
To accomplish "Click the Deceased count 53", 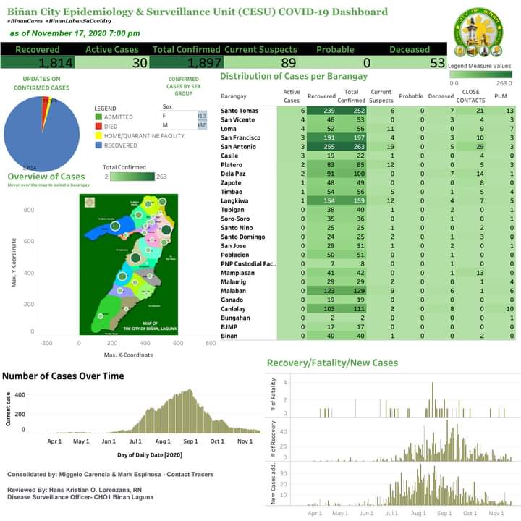I will (437, 63).
